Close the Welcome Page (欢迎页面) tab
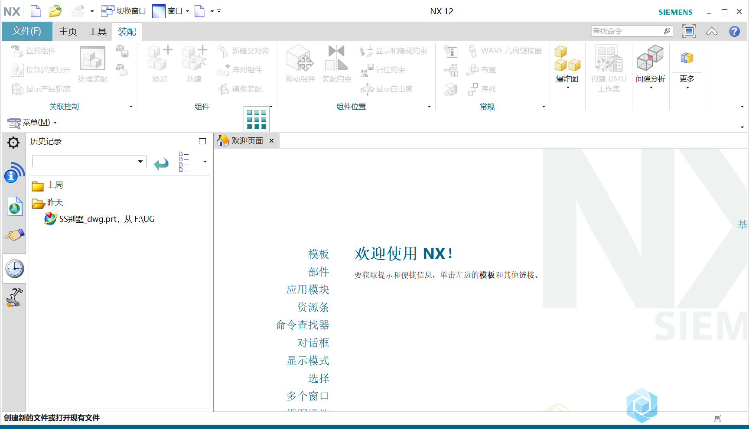 [x=272, y=141]
